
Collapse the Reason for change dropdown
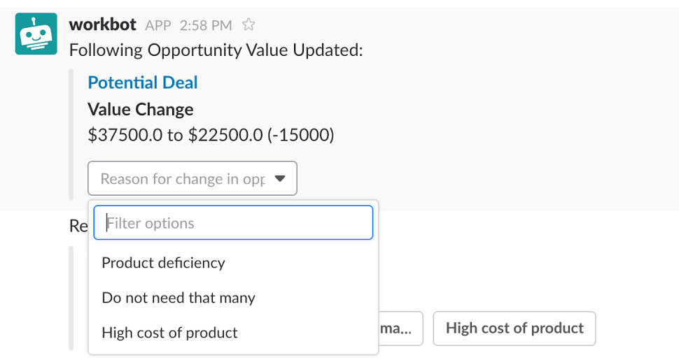click(192, 178)
